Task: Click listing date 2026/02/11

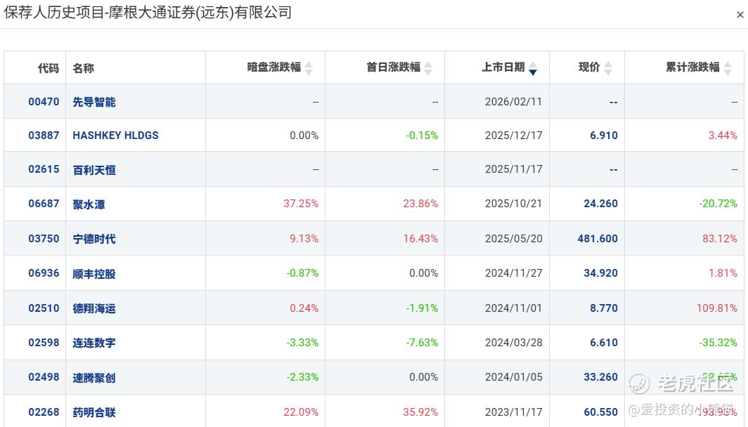Action: click(x=513, y=102)
